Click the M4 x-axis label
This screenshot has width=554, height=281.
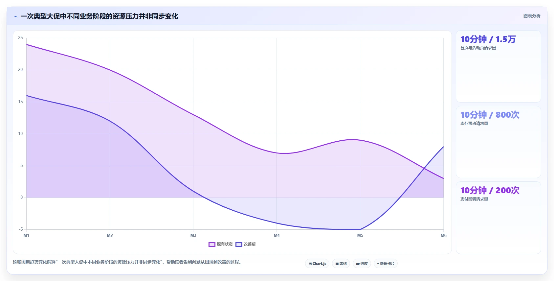coord(277,235)
